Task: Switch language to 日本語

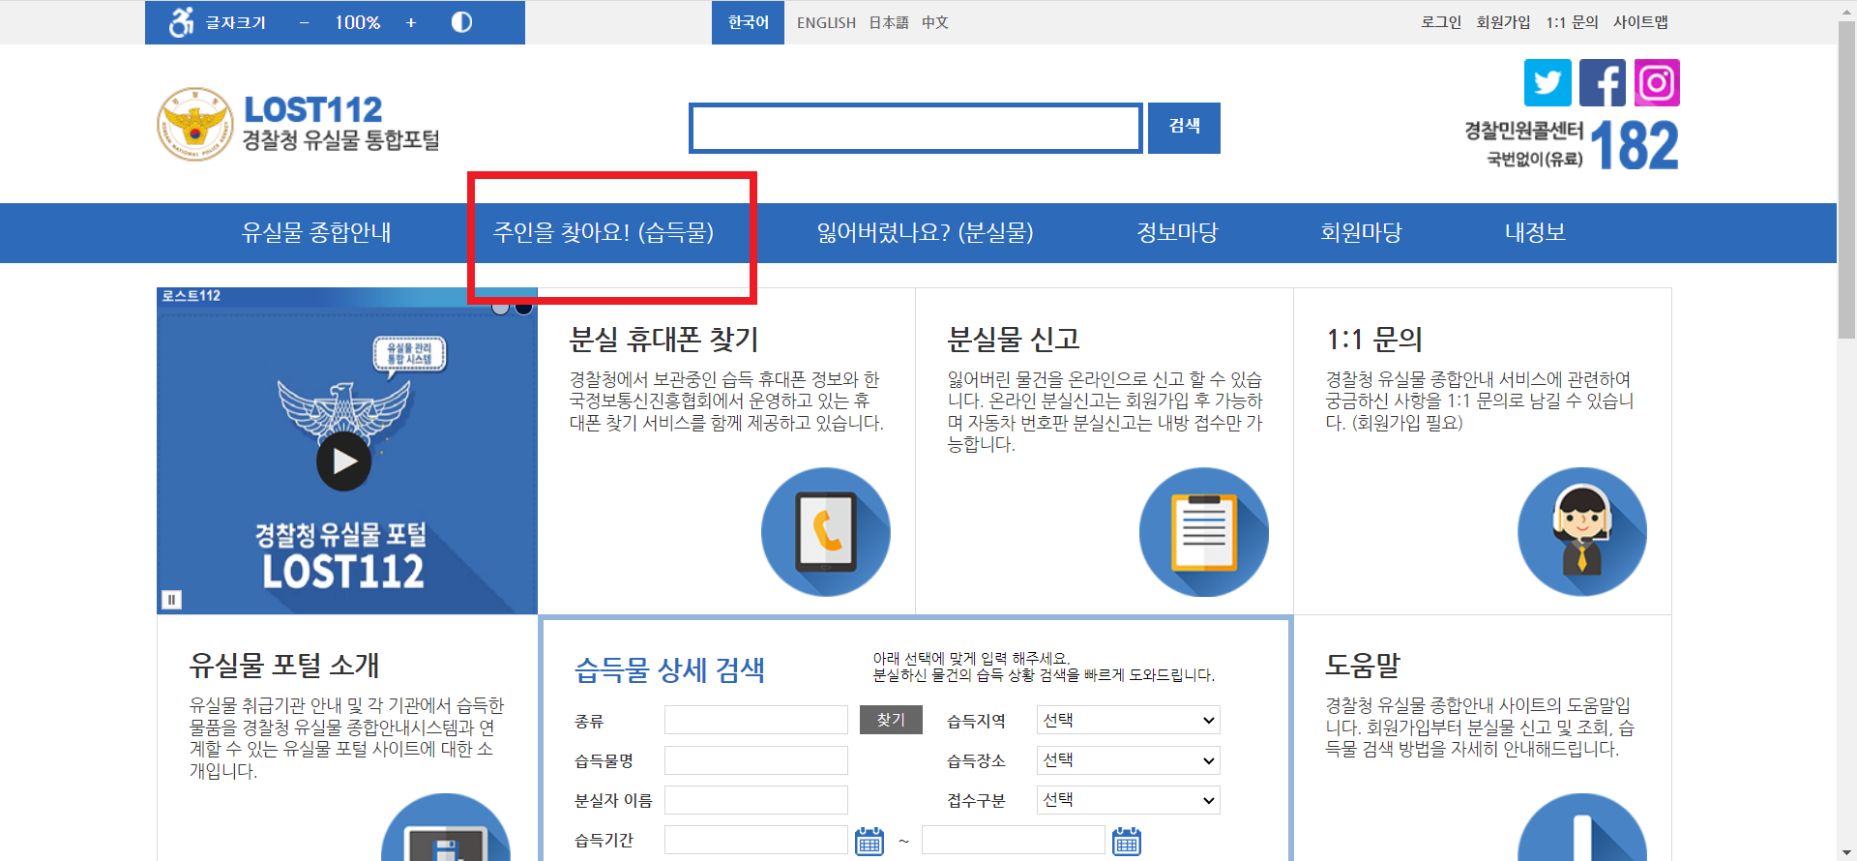Action: point(889,22)
